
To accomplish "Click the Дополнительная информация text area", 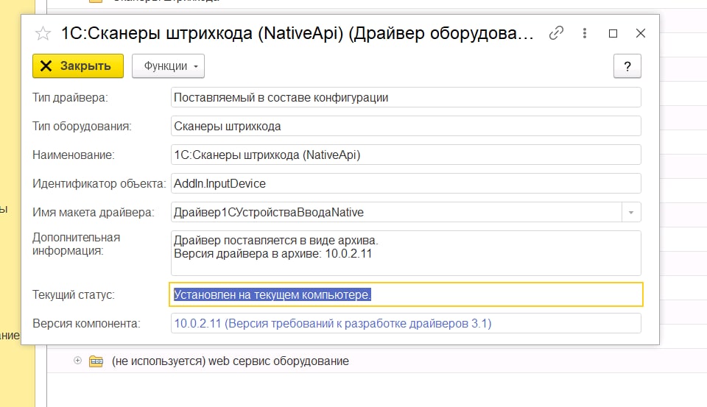I will [x=405, y=254].
